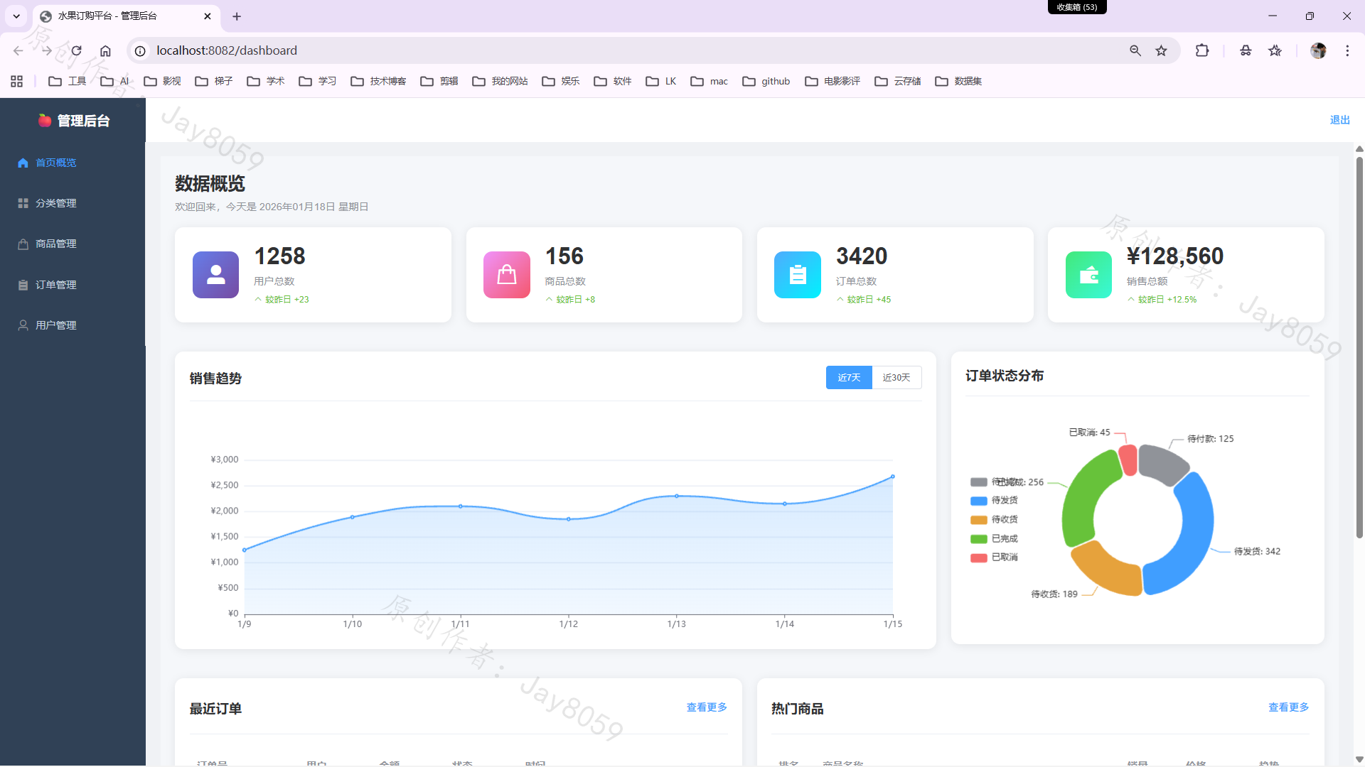This screenshot has height=767, width=1365.
Task: Click the incognito-style icon in toolbar
Action: point(1246,50)
